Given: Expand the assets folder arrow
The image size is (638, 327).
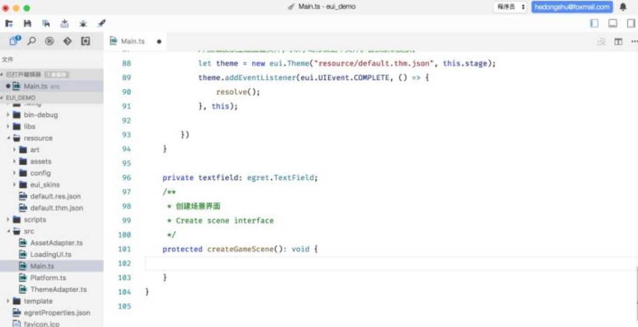Looking at the screenshot, I should 14,162.
